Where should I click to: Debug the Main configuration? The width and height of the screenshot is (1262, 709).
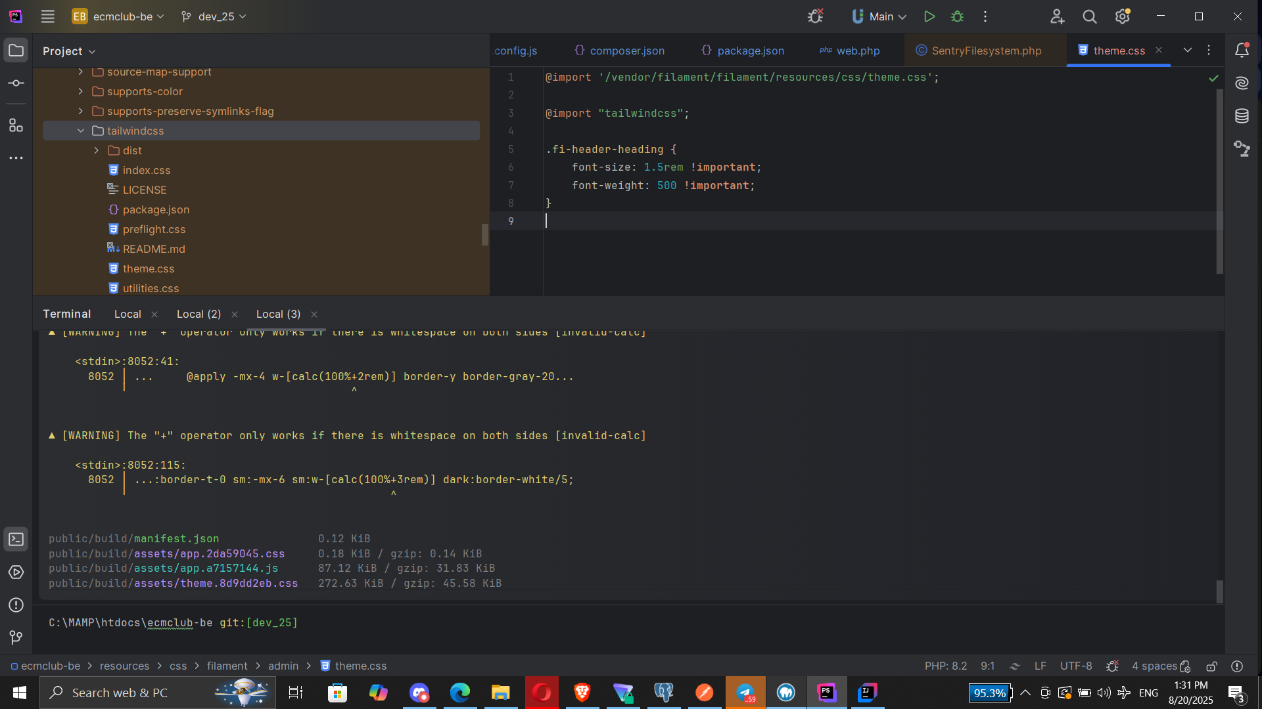coord(957,16)
